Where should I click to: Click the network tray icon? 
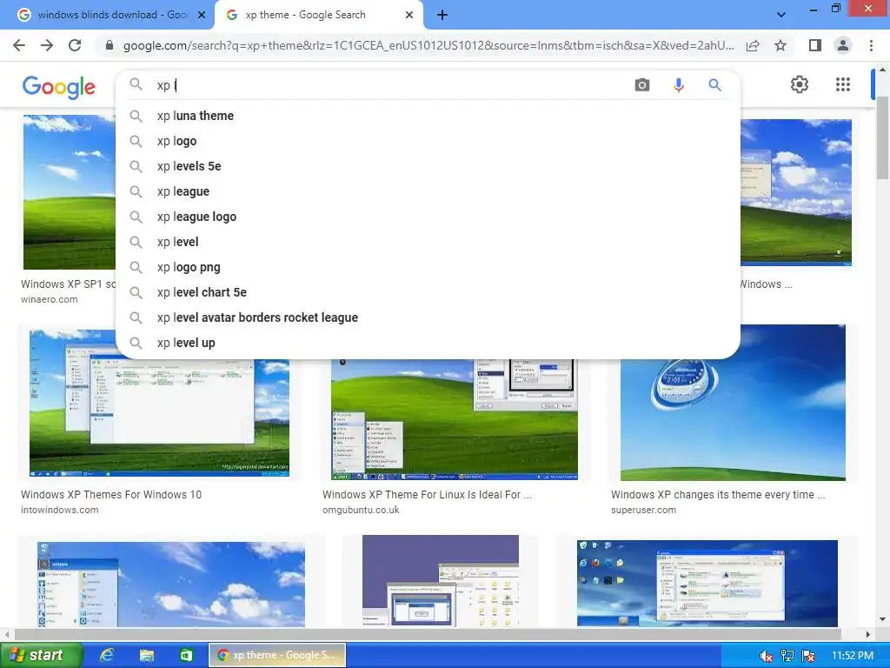tap(787, 656)
